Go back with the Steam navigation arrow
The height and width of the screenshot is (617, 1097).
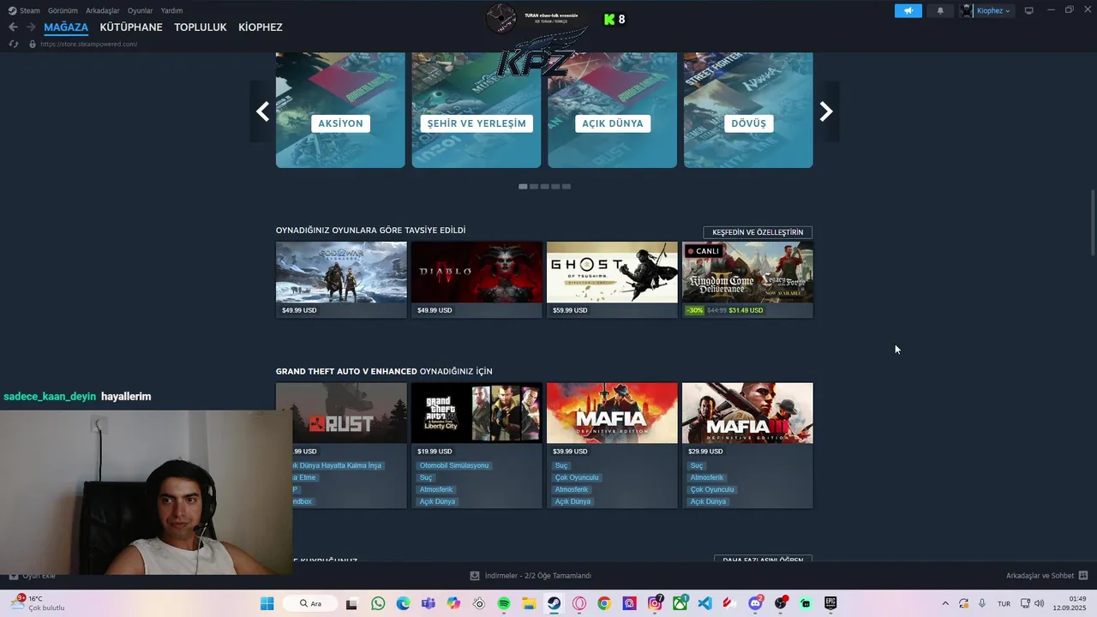pyautogui.click(x=13, y=27)
